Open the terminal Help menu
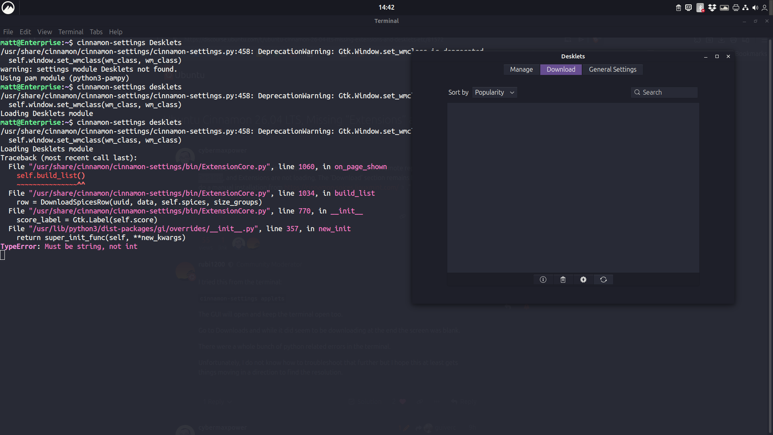773x435 pixels. point(116,32)
